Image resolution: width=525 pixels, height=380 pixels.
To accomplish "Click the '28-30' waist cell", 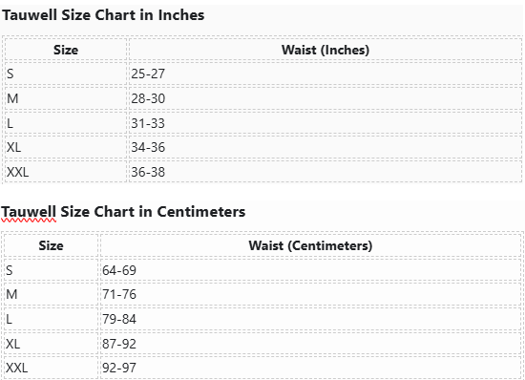I will (x=325, y=98).
